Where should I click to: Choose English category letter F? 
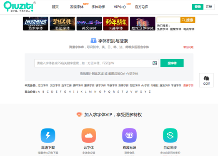(60, 92)
